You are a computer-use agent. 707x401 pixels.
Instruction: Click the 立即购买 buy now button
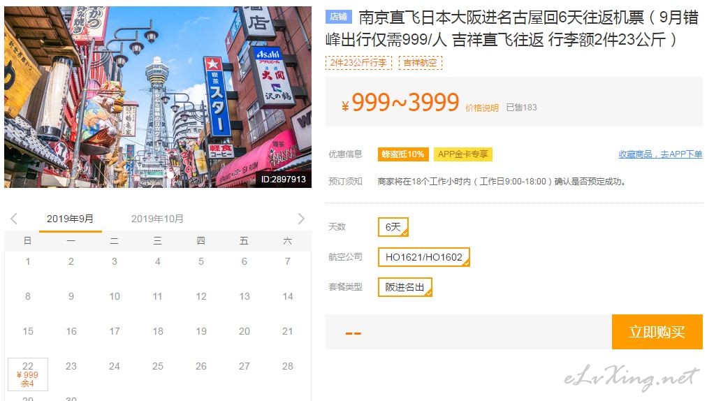click(657, 332)
